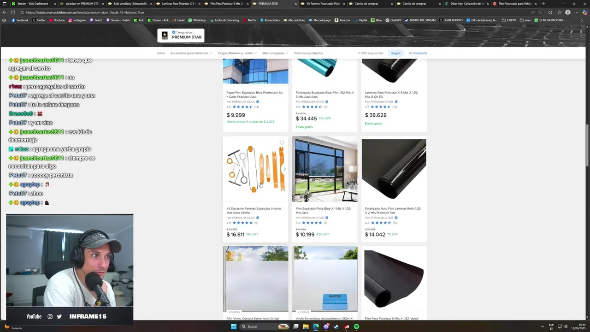Viewport: 590px width, 332px height.
Task: Click the $ 16.811 price text
Action: [236, 235]
